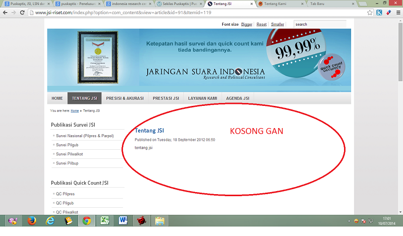Image resolution: width=403 pixels, height=236 pixels.
Task: Click Tentang JSI article title
Action: 149,131
